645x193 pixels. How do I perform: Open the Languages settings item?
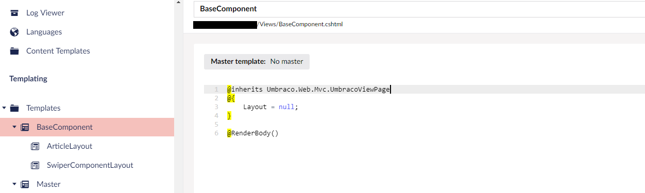pyautogui.click(x=44, y=32)
